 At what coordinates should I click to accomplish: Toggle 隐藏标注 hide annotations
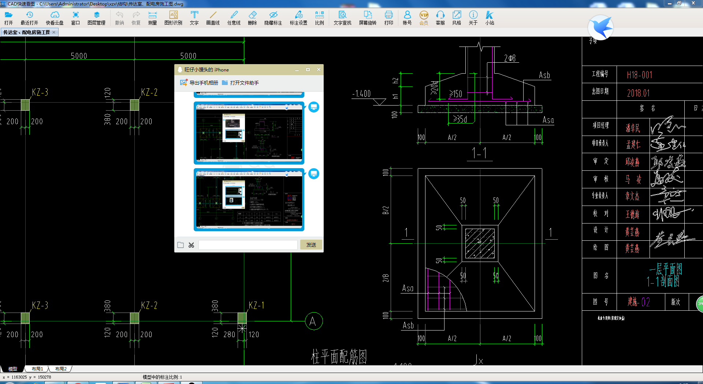273,18
